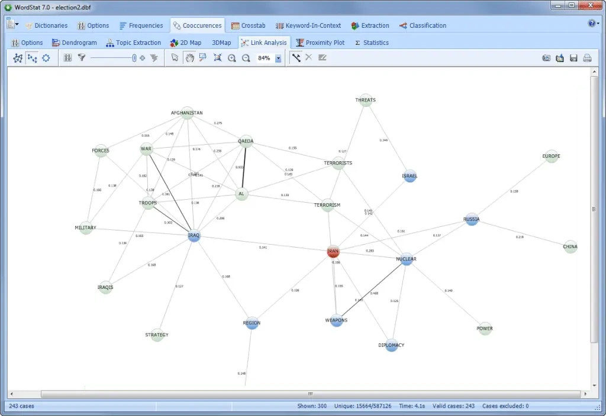
Task: Click the plus icon beside the slider
Action: coord(142,58)
